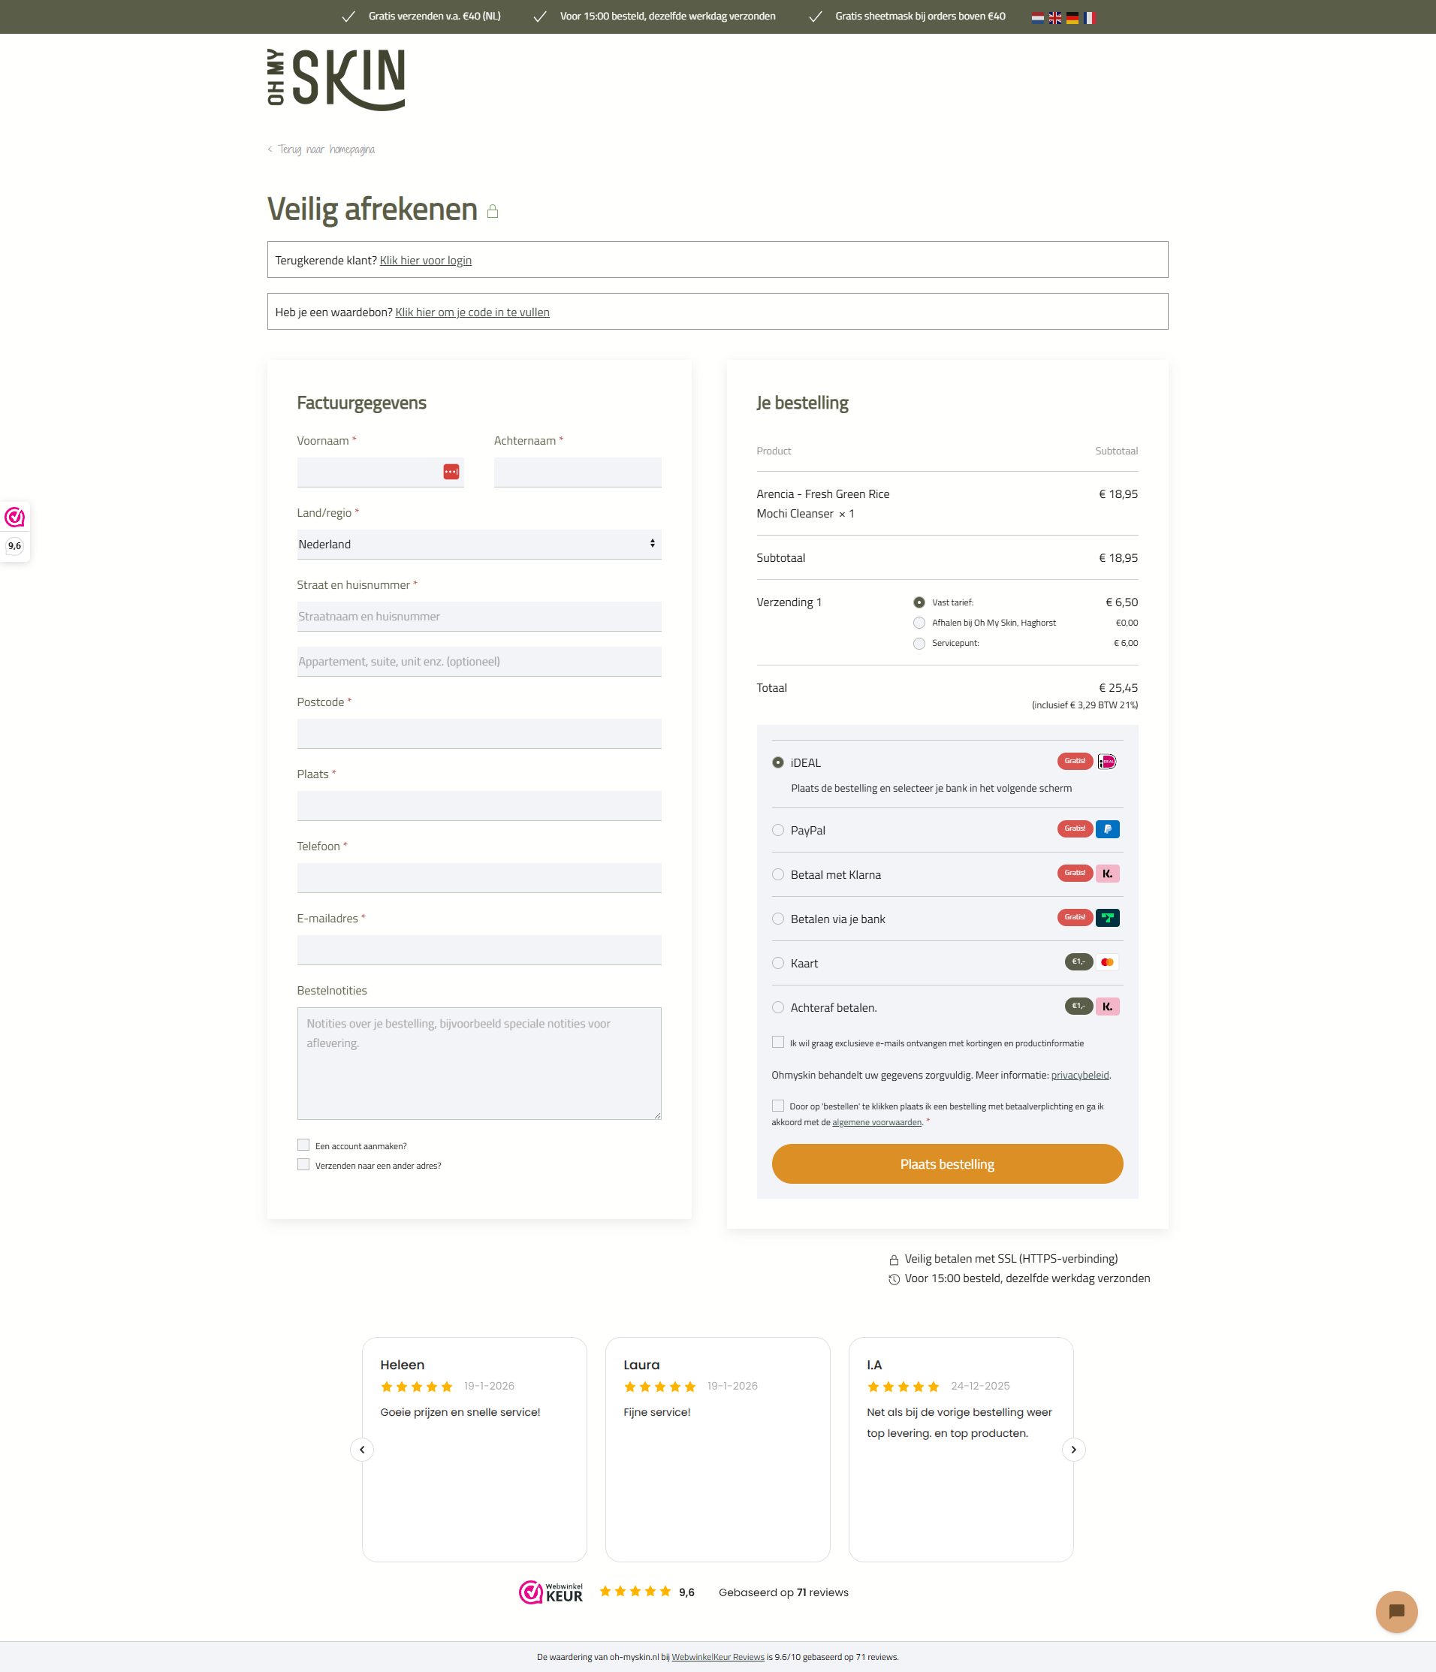This screenshot has height=1672, width=1436.
Task: Open the Land/regio country selector
Action: pyautogui.click(x=479, y=544)
